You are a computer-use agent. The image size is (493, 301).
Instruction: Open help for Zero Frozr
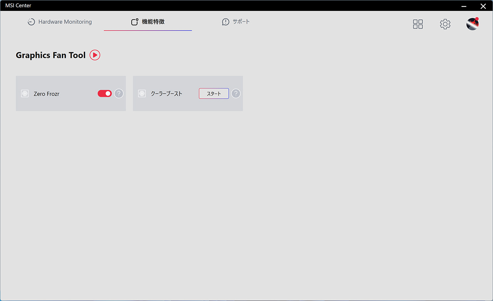(x=119, y=94)
